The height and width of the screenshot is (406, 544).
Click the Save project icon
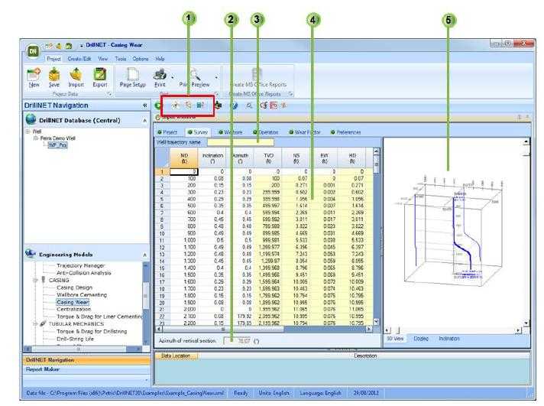[x=54, y=74]
